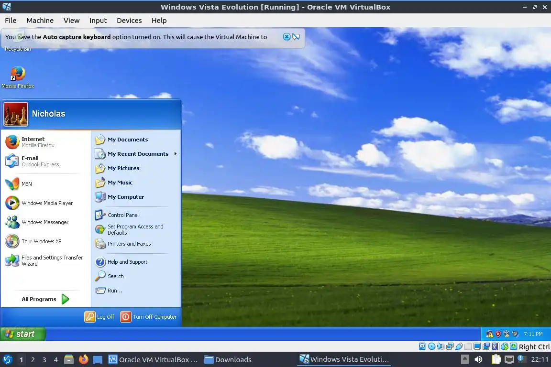
Task: Click the Right Ctrl host key label
Action: pyautogui.click(x=534, y=346)
